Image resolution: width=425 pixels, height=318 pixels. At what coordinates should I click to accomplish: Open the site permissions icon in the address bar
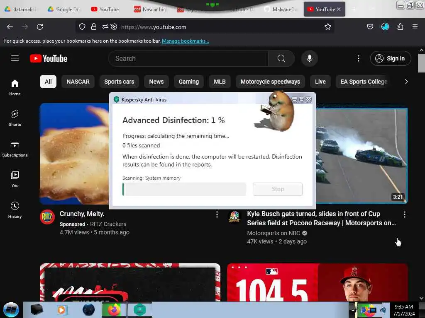[x=105, y=27]
